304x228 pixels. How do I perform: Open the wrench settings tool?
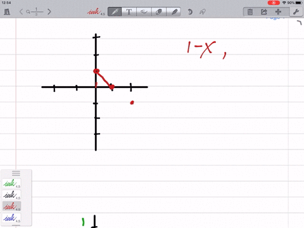point(296,11)
